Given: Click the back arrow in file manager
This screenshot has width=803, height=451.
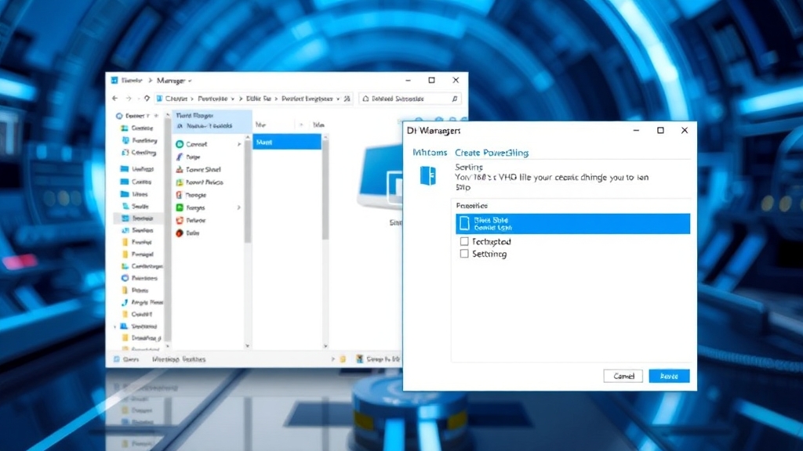Looking at the screenshot, I should point(116,99).
